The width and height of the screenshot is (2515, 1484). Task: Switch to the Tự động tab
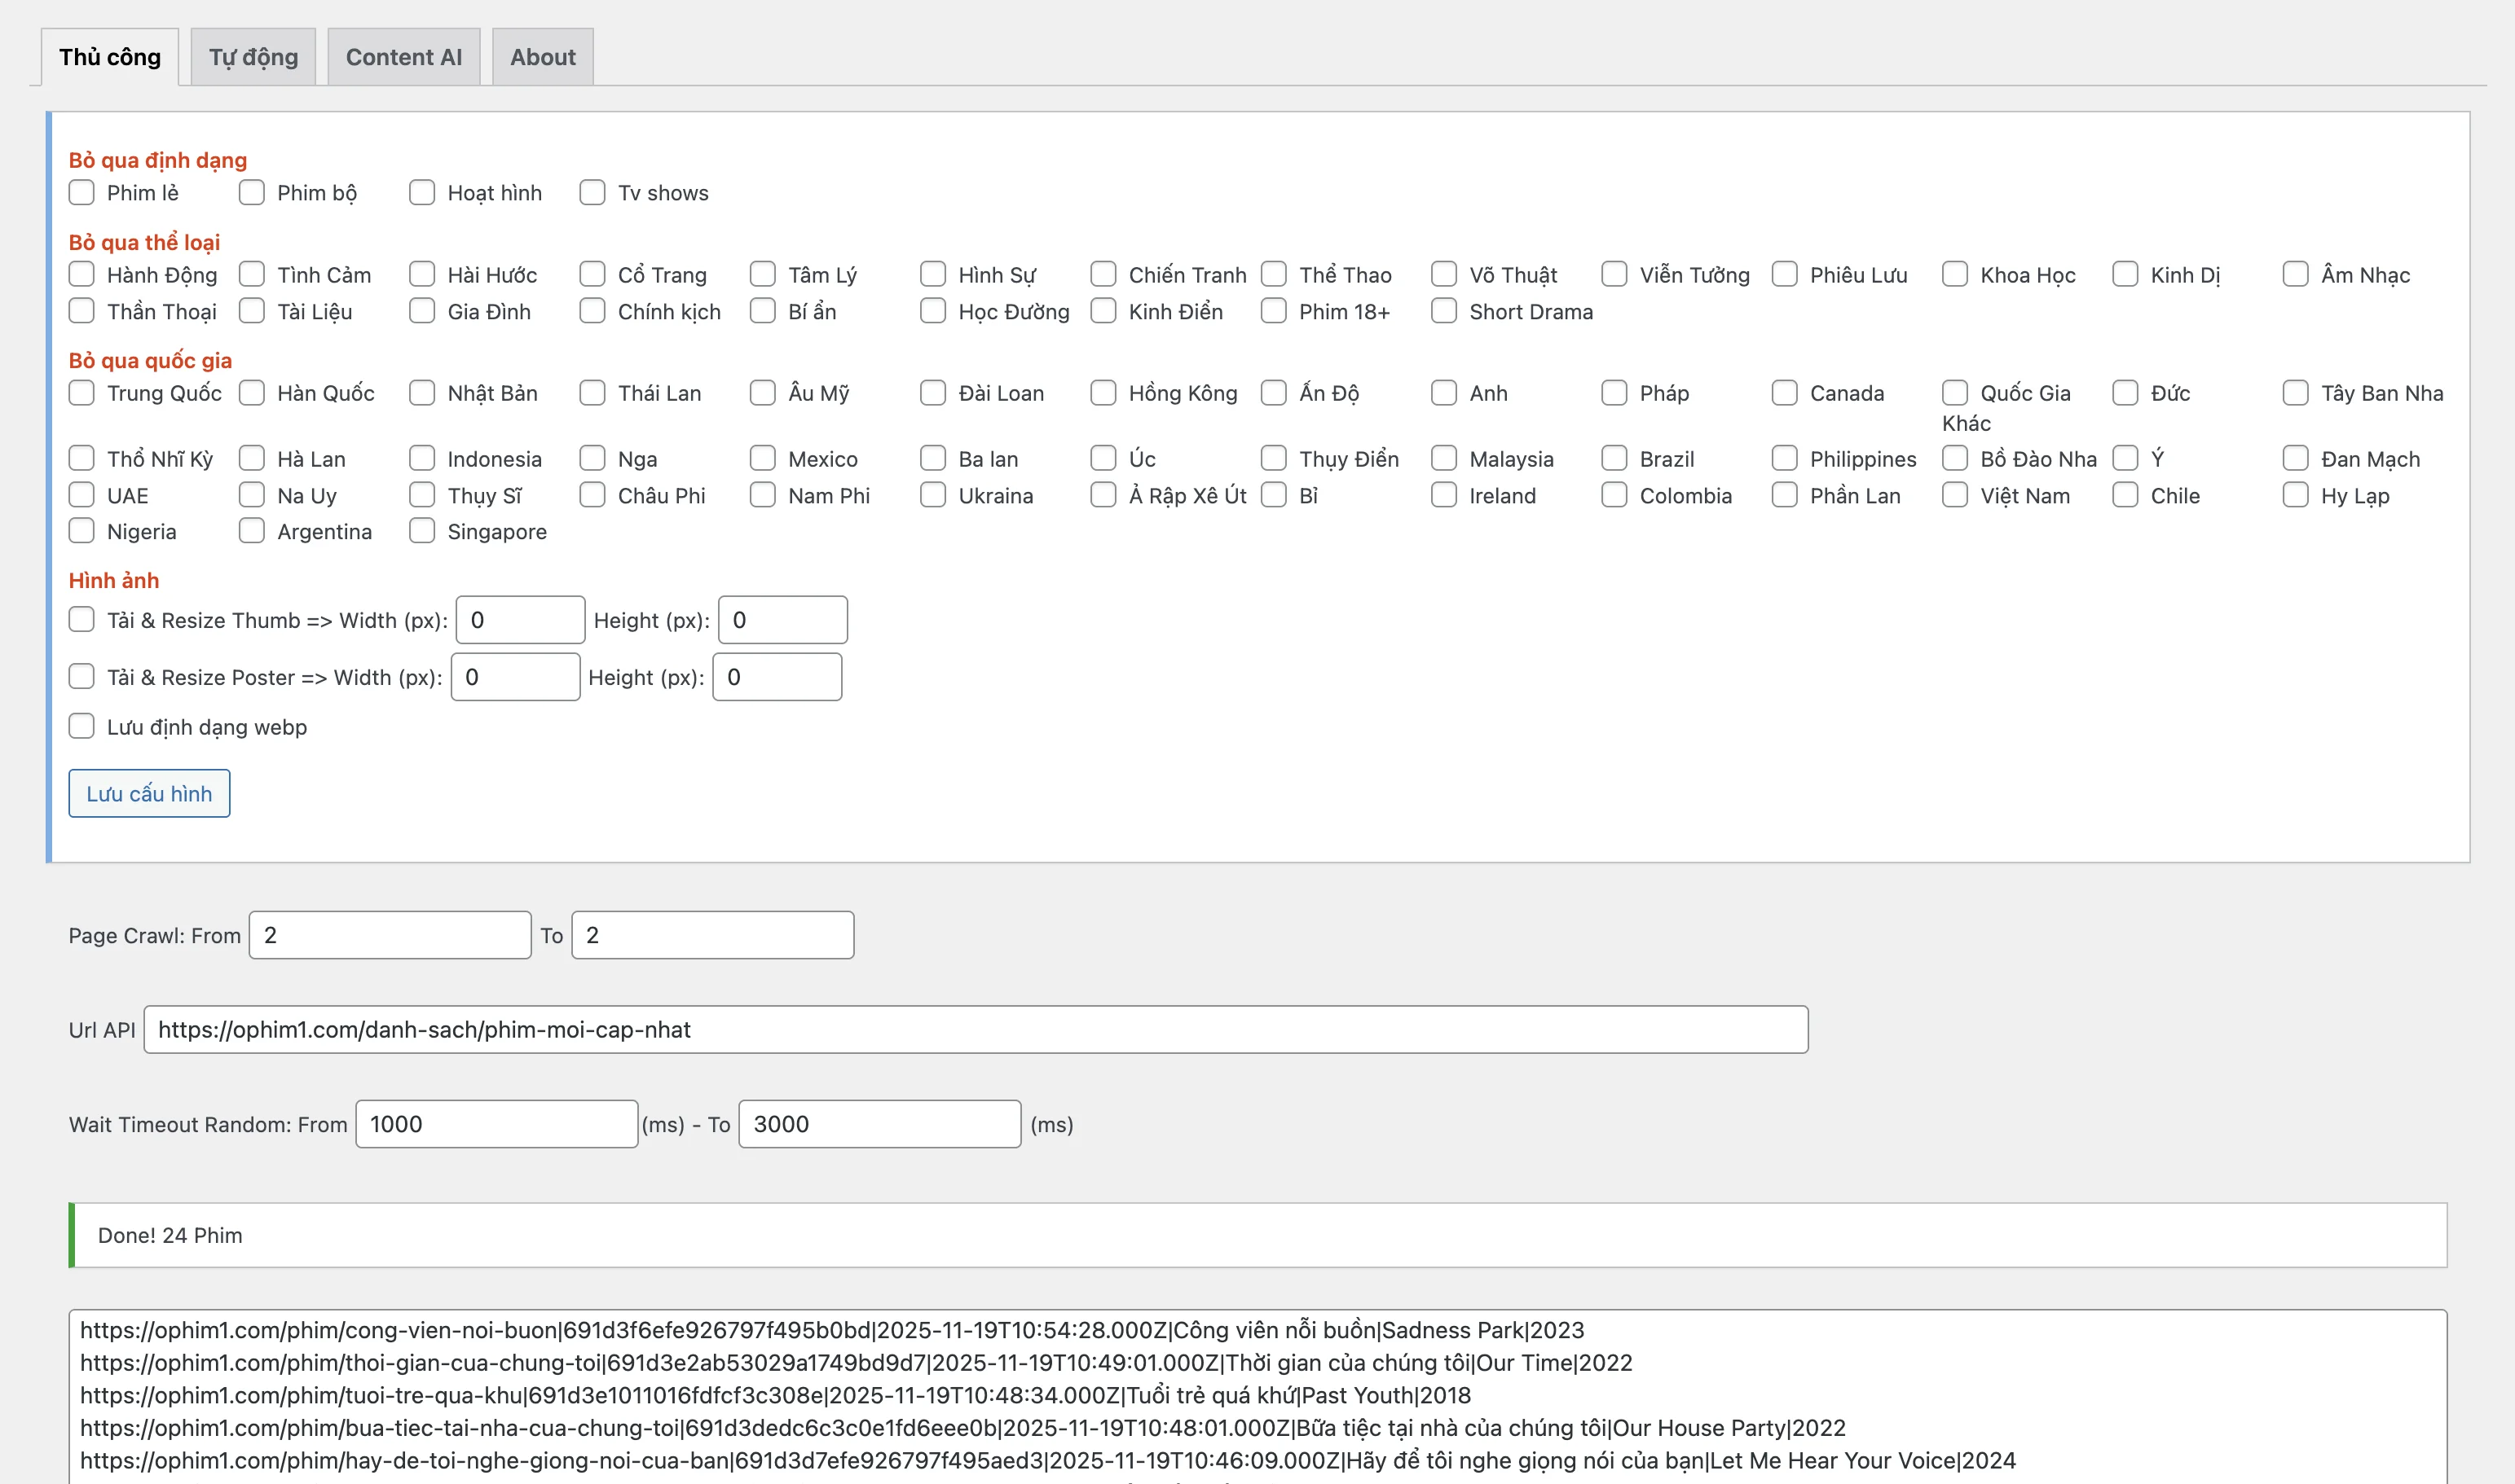click(251, 57)
